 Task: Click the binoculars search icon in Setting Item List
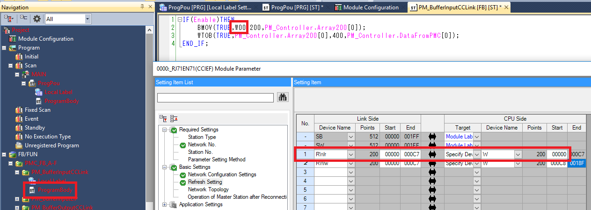283,97
